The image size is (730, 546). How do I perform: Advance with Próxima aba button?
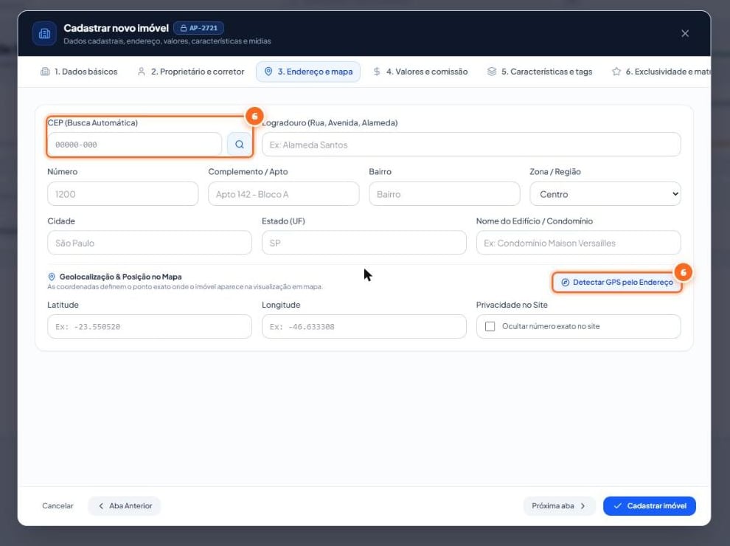559,506
